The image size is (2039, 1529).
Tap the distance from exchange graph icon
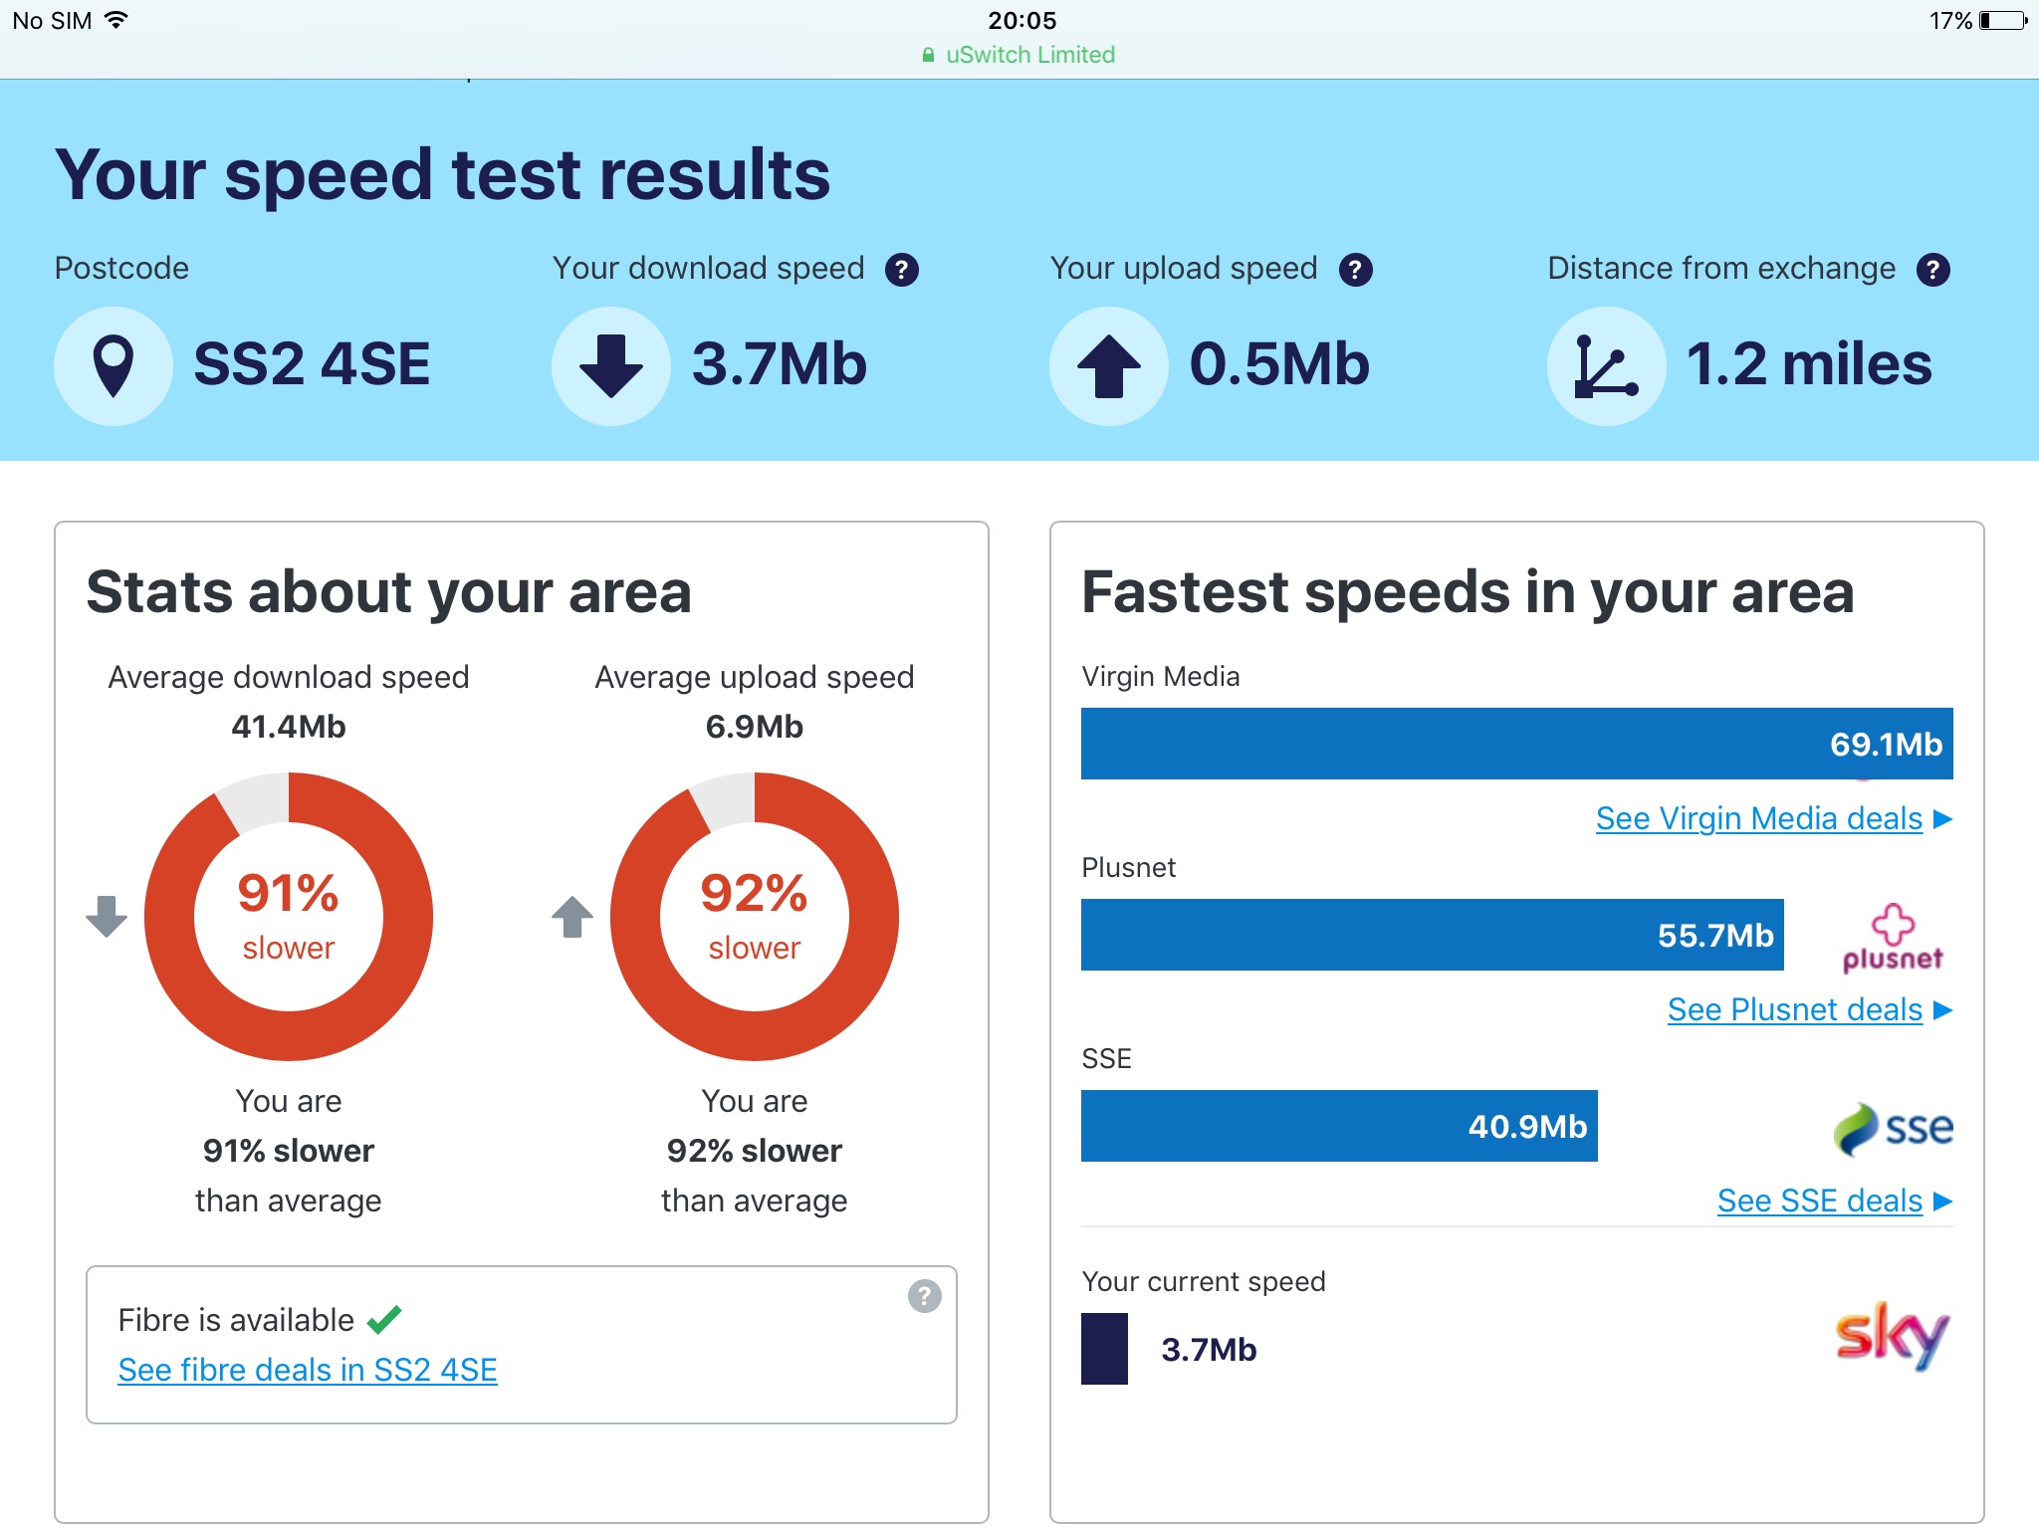1606,365
